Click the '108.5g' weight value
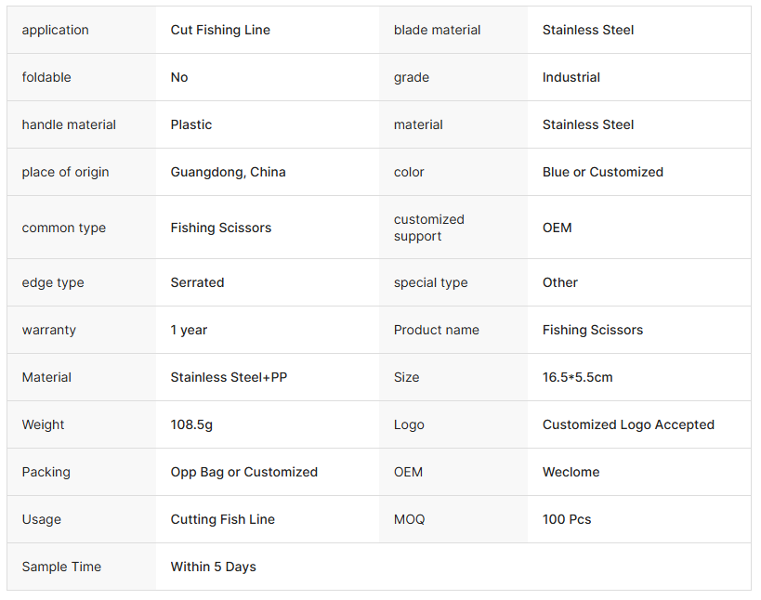The width and height of the screenshot is (761, 600). [x=191, y=424]
